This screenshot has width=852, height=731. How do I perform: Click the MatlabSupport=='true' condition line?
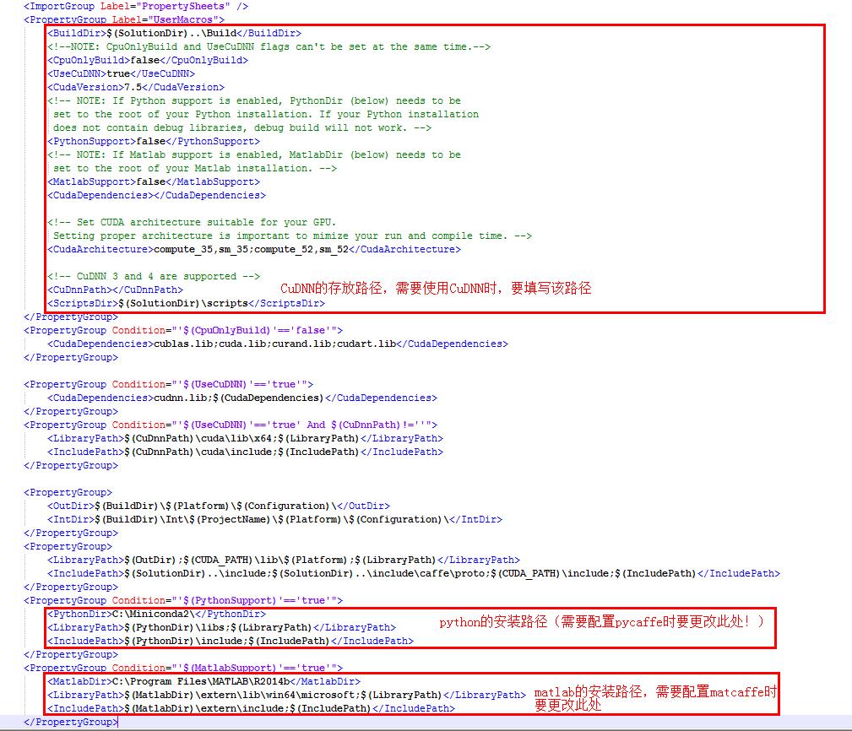click(x=183, y=668)
